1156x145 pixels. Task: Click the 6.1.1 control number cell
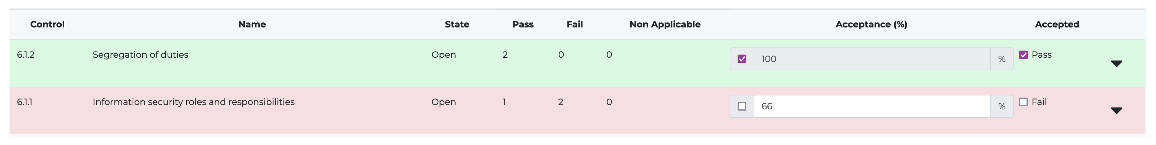[x=25, y=102]
